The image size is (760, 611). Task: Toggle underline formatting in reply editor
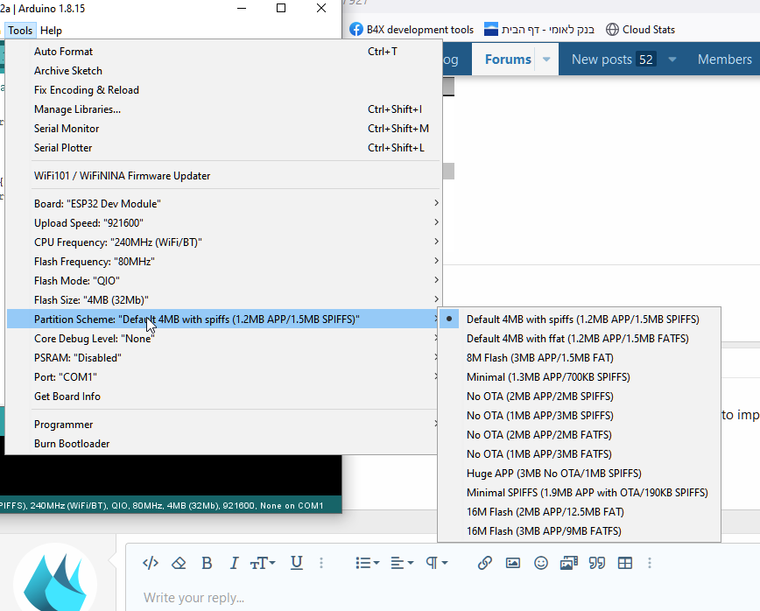click(297, 563)
